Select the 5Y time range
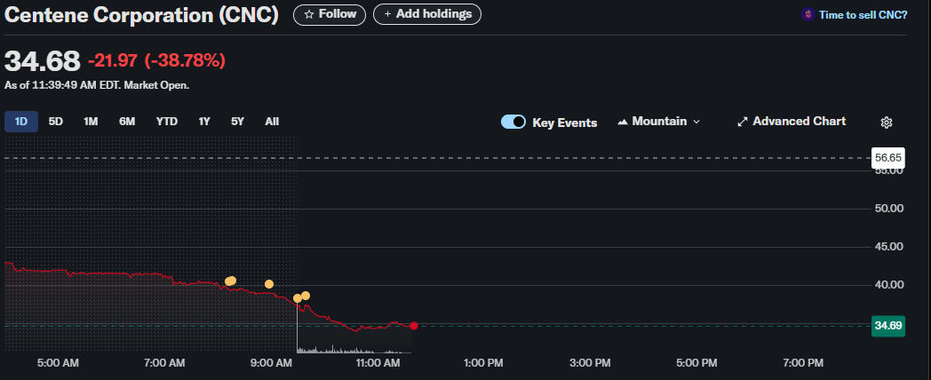 click(x=237, y=122)
